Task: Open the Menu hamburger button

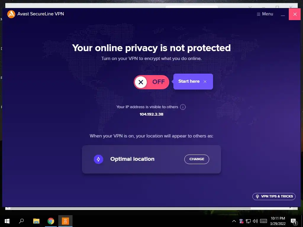Action: (x=265, y=14)
